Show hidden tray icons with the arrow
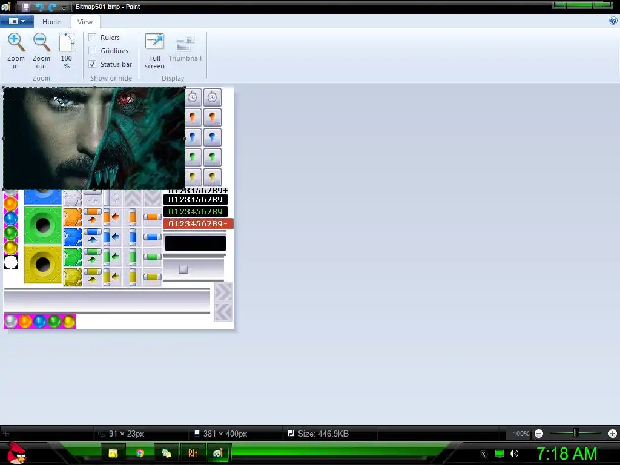The height and width of the screenshot is (465, 620). point(484,453)
